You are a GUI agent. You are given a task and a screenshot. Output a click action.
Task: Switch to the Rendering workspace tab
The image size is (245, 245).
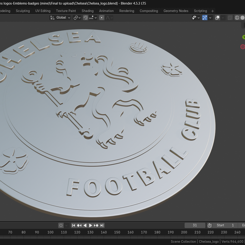[x=127, y=11]
